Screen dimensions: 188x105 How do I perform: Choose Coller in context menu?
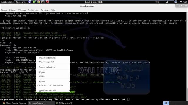point(53,76)
